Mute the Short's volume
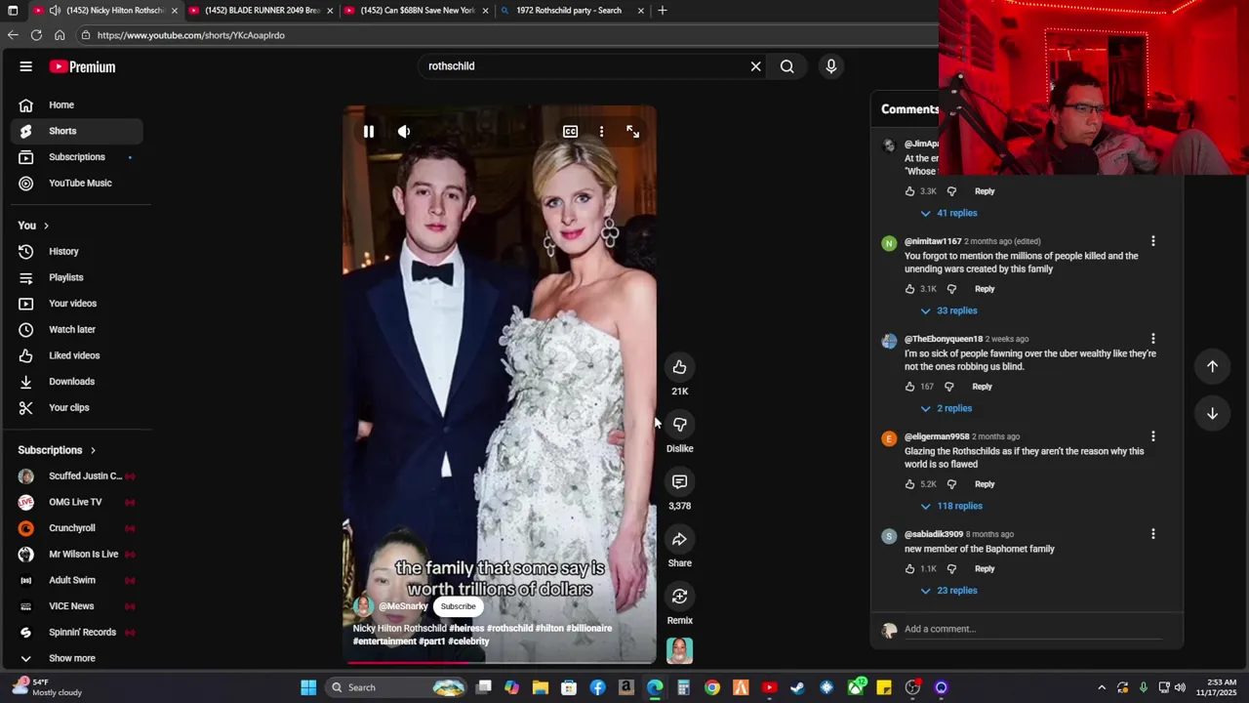1249x703 pixels. pos(404,132)
